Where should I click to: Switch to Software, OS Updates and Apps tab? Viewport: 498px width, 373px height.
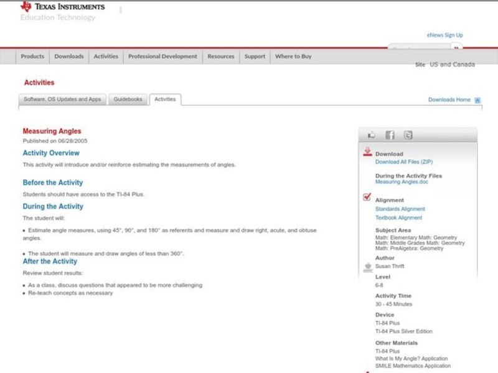pos(62,99)
